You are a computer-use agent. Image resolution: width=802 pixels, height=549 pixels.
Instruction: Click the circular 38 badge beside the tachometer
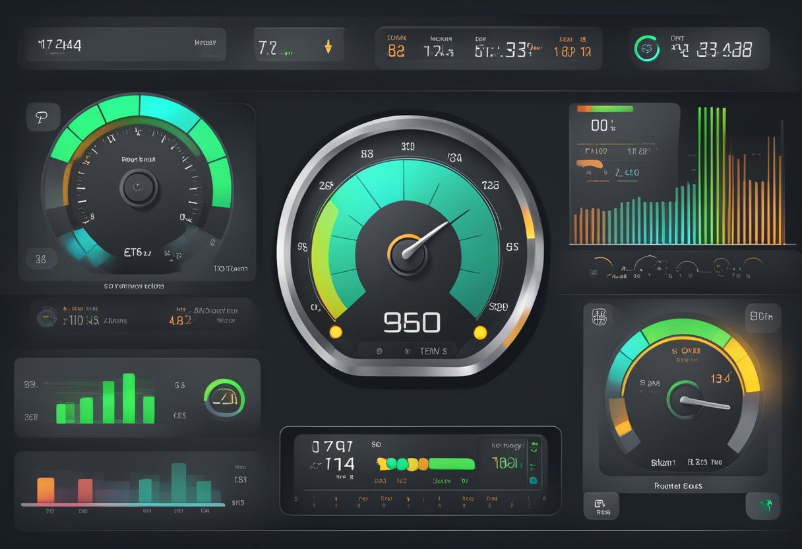[41, 259]
